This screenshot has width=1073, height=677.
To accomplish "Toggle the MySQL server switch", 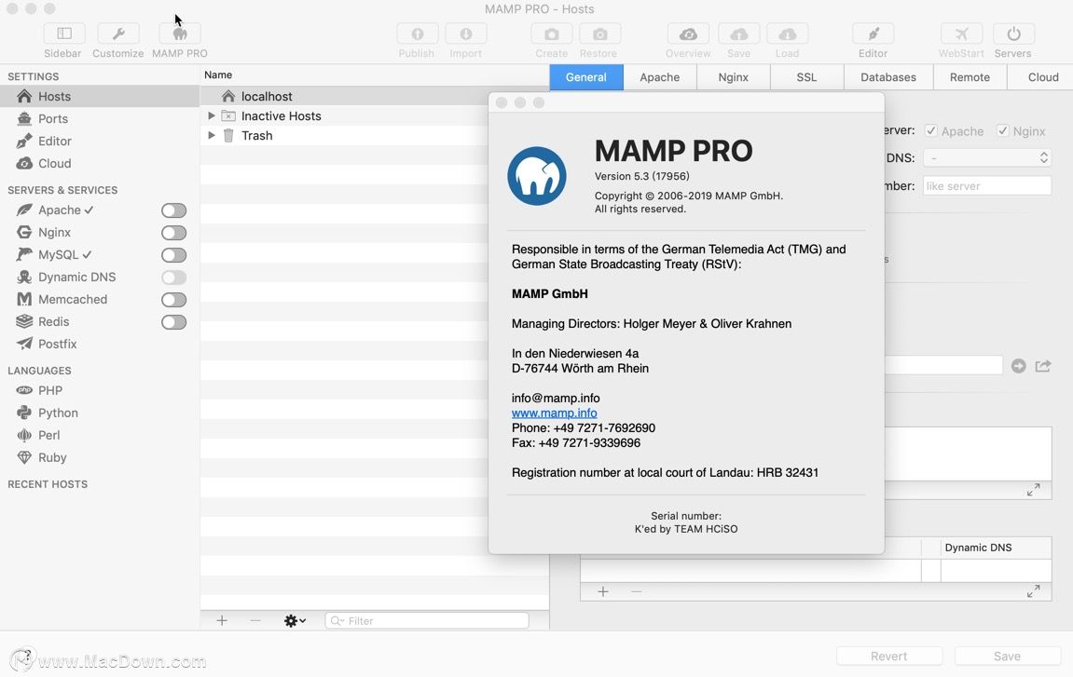I will tap(173, 255).
